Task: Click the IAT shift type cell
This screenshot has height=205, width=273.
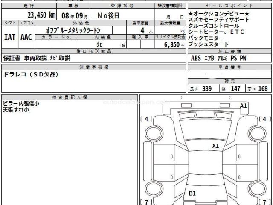Action: click(10, 37)
